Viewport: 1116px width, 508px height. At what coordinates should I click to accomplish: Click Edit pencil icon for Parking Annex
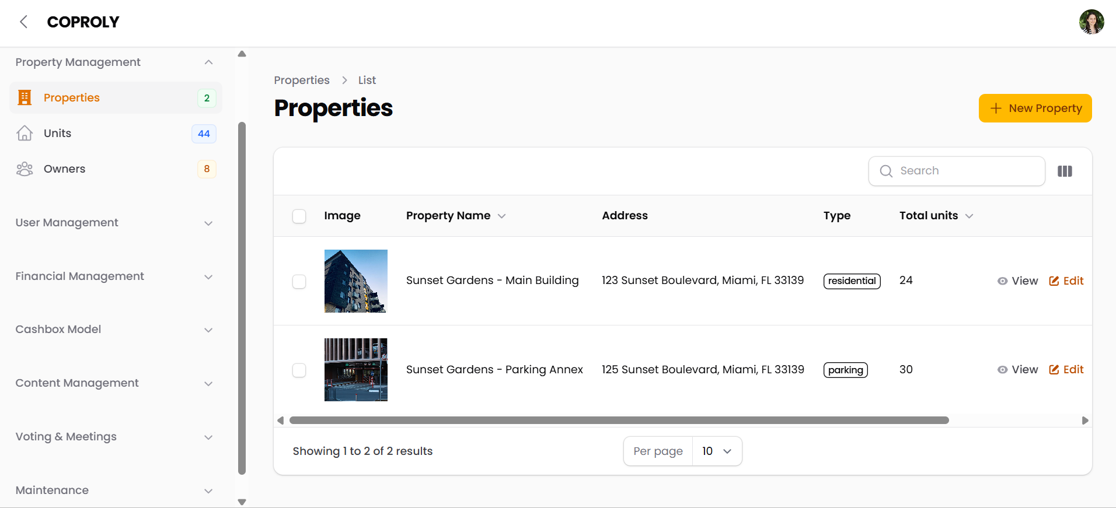[1054, 370]
